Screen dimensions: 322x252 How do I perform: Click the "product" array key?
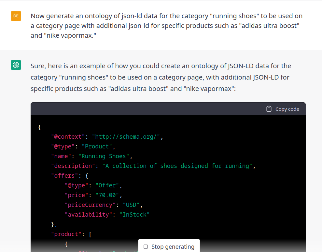click(x=66, y=234)
